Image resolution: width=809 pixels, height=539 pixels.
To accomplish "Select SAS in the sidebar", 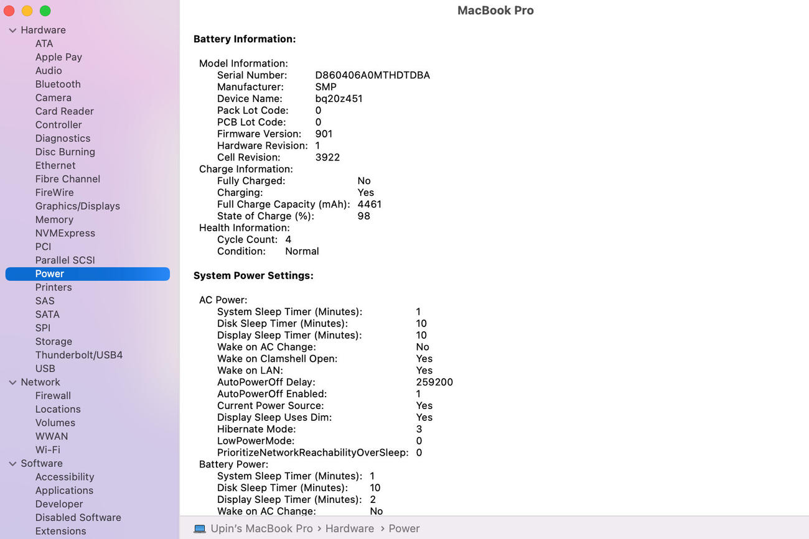I will click(x=45, y=301).
